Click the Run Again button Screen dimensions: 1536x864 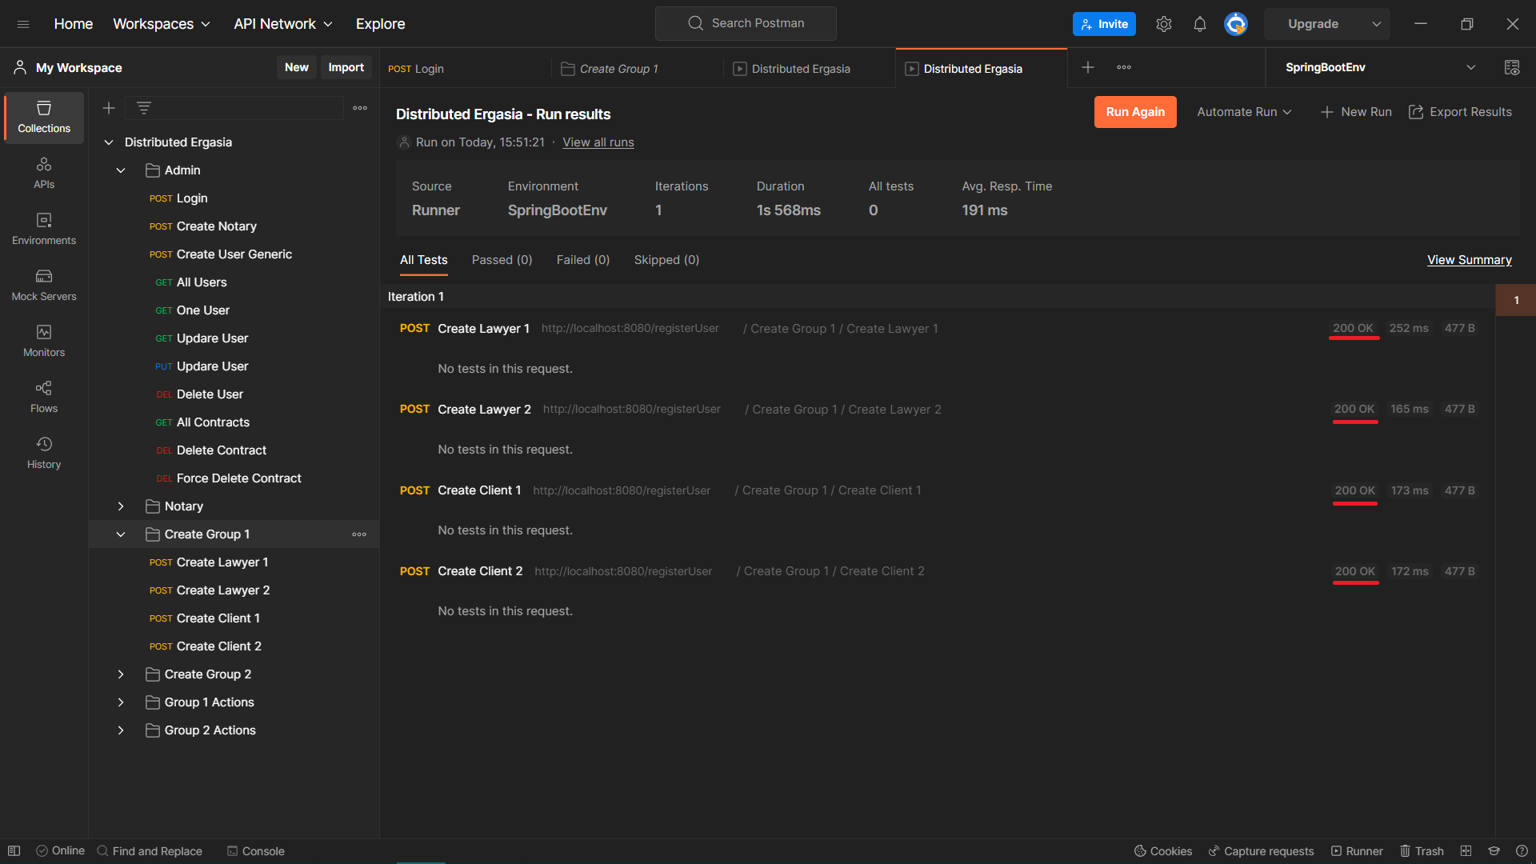pyautogui.click(x=1134, y=112)
